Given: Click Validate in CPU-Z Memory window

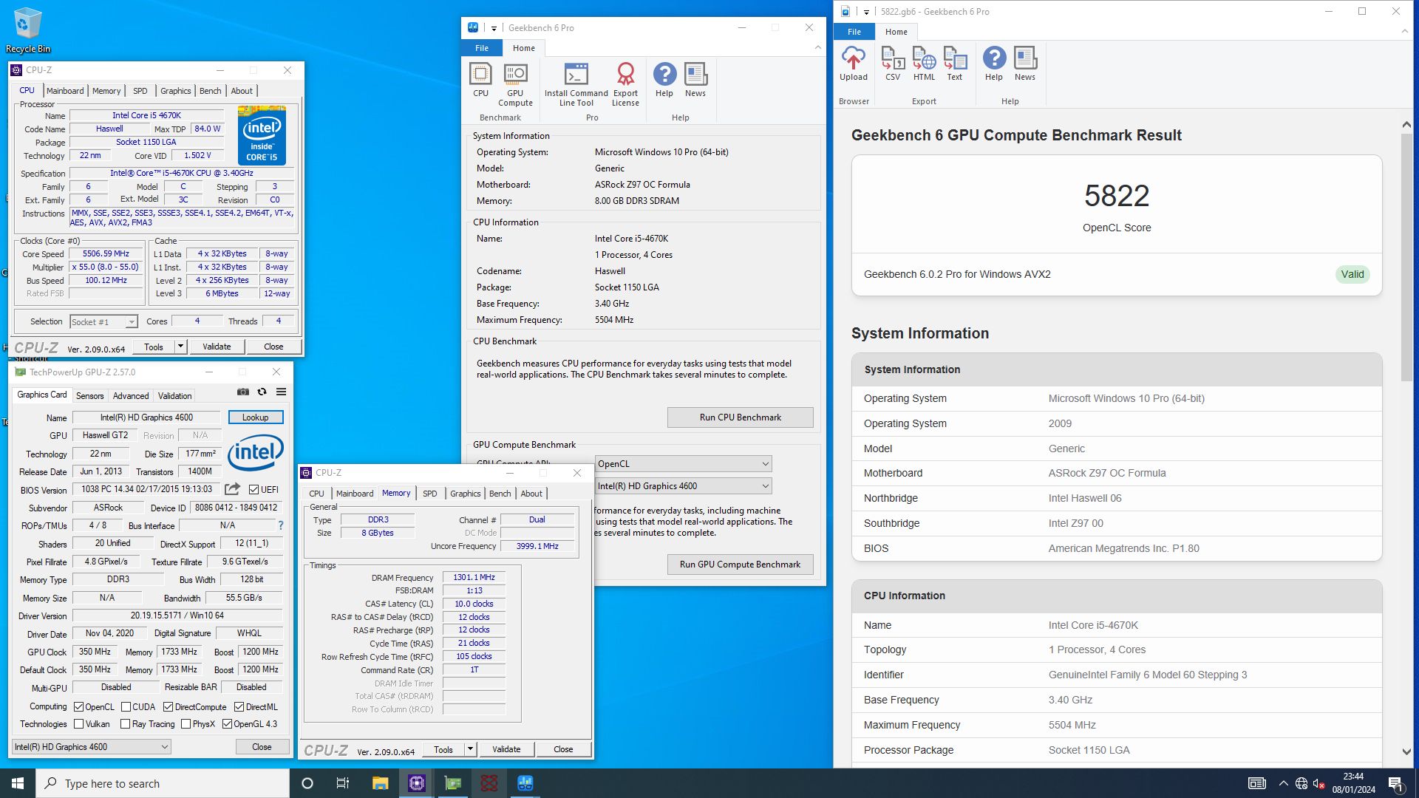Looking at the screenshot, I should 506,749.
